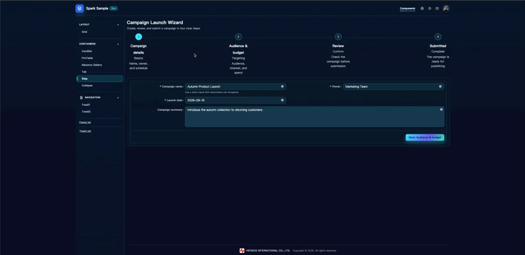Click the HIFORCE logo in footer
Screen dimensions: 525x255
(242, 250)
